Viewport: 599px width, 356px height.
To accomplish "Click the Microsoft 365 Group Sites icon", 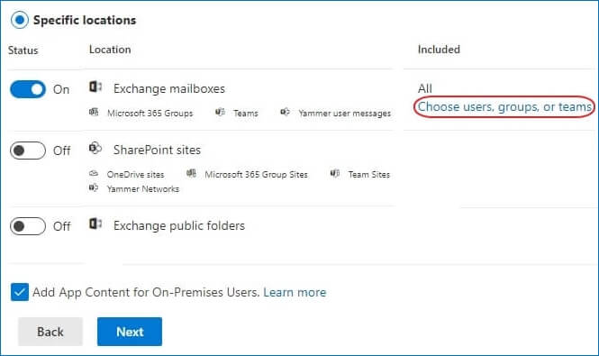I will pos(191,173).
